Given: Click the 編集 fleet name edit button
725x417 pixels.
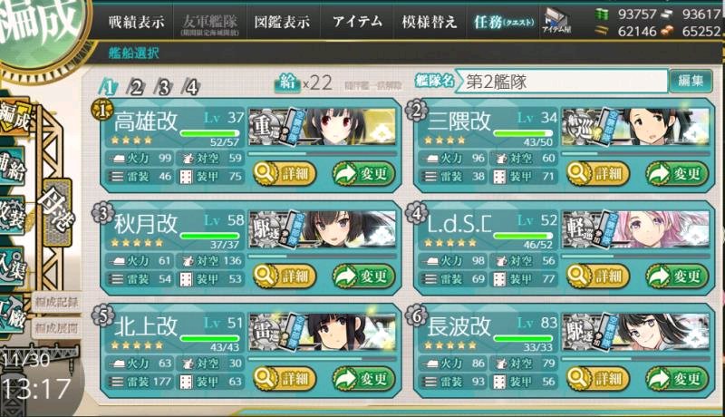Looking at the screenshot, I should (x=691, y=81).
